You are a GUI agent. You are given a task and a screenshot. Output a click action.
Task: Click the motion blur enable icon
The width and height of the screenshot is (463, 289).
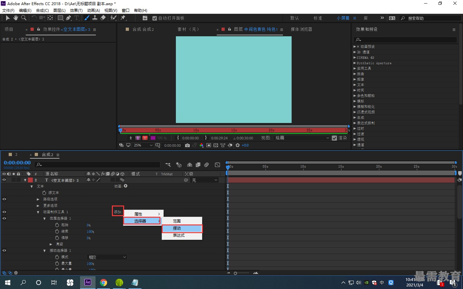pos(206,165)
